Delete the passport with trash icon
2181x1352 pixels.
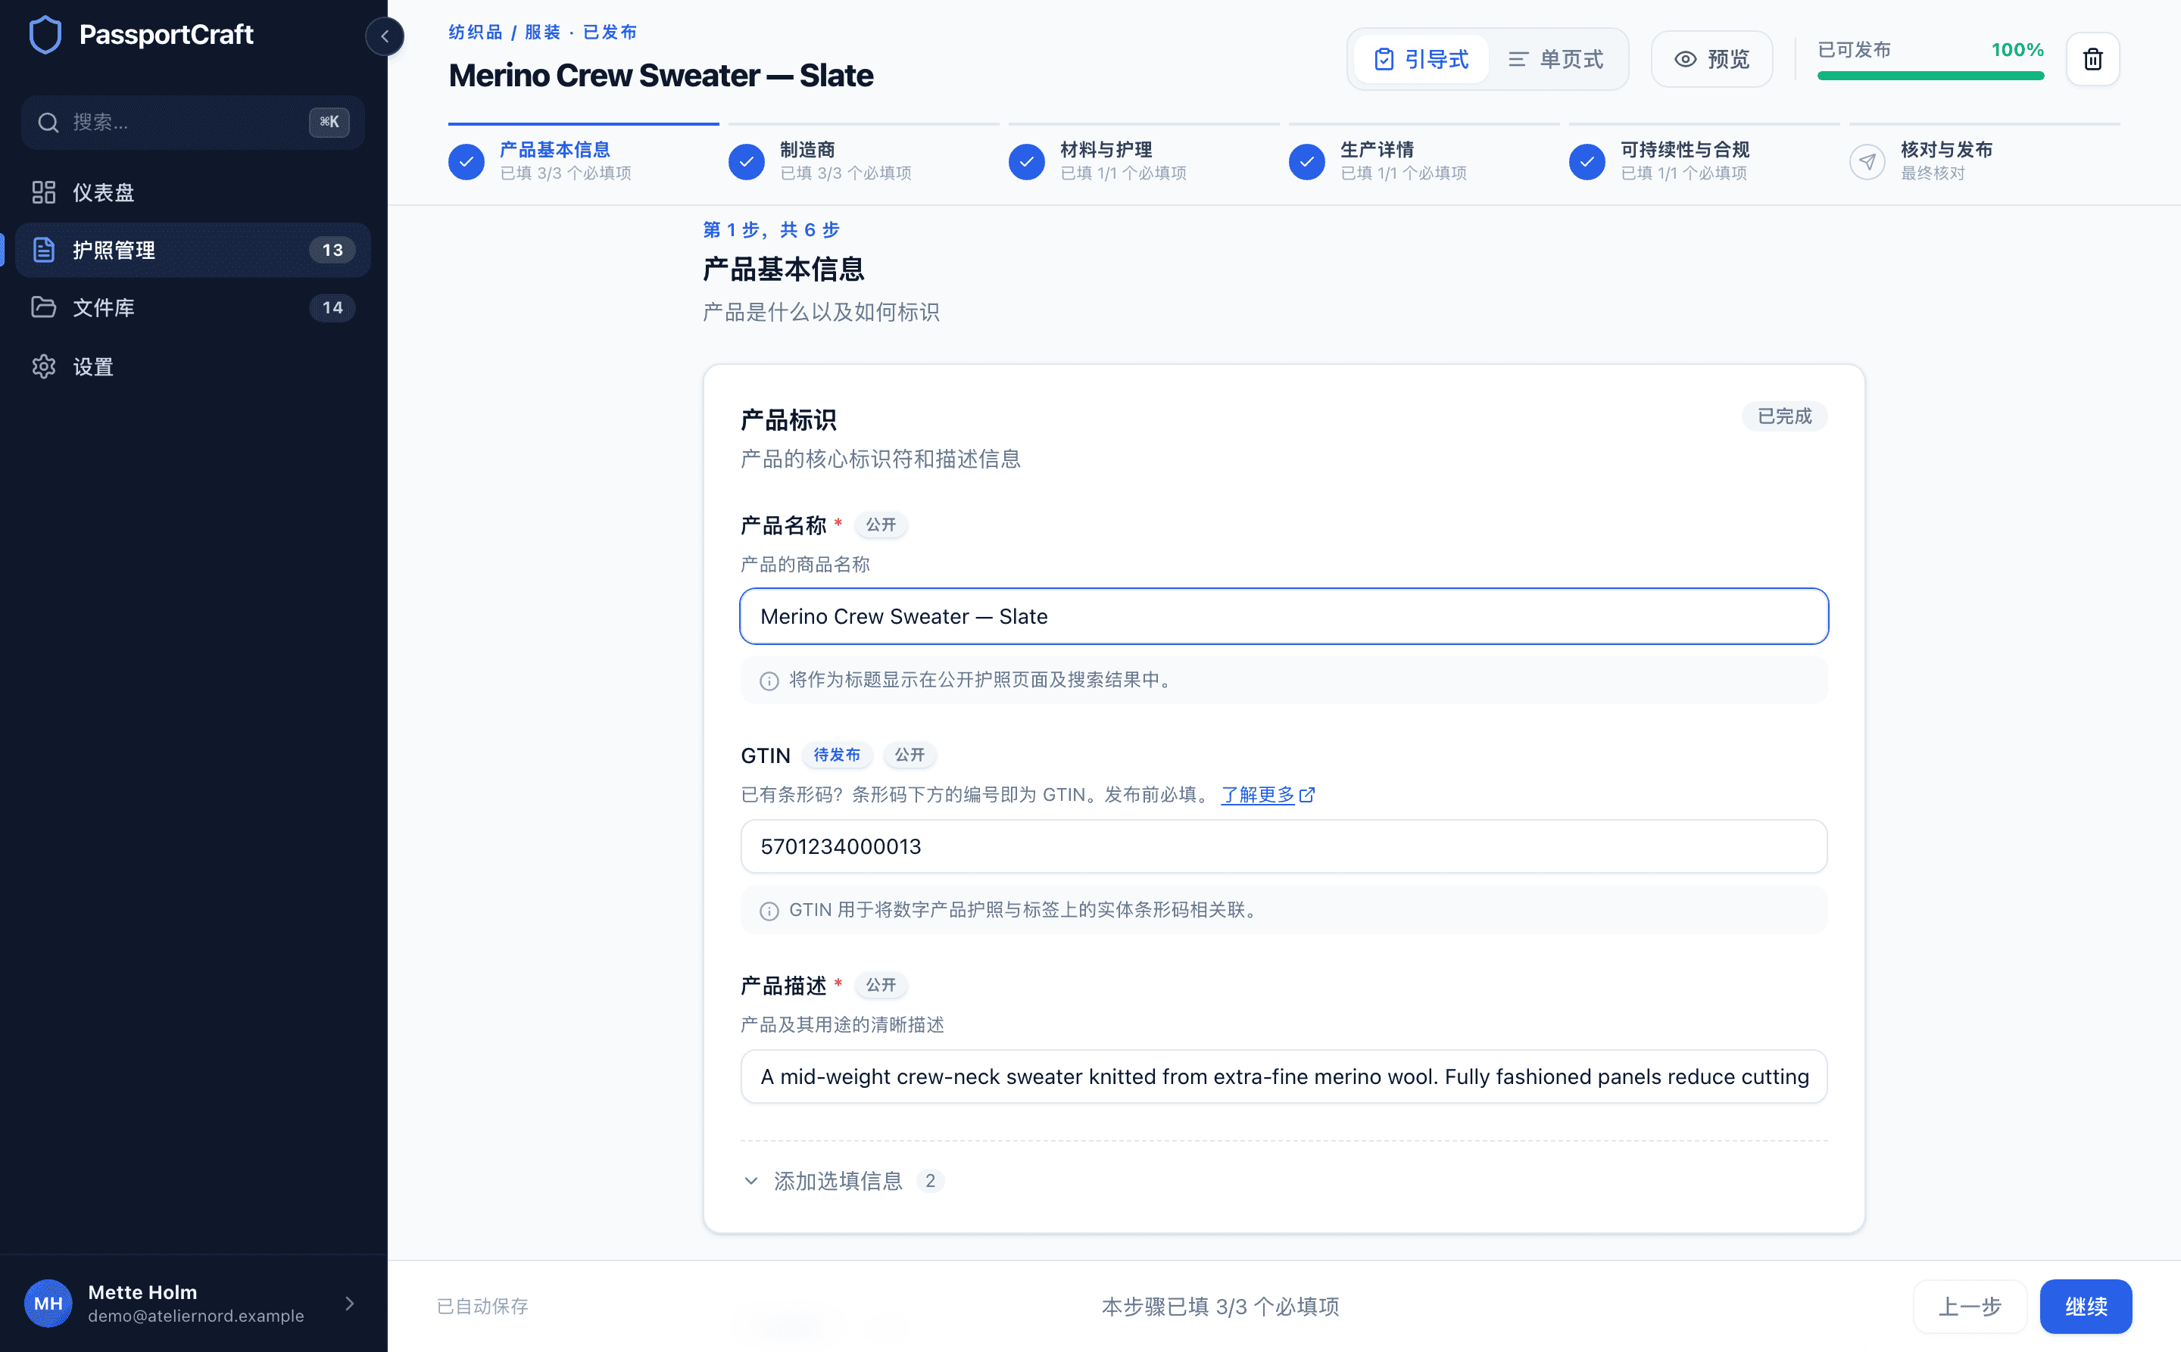coord(2092,59)
